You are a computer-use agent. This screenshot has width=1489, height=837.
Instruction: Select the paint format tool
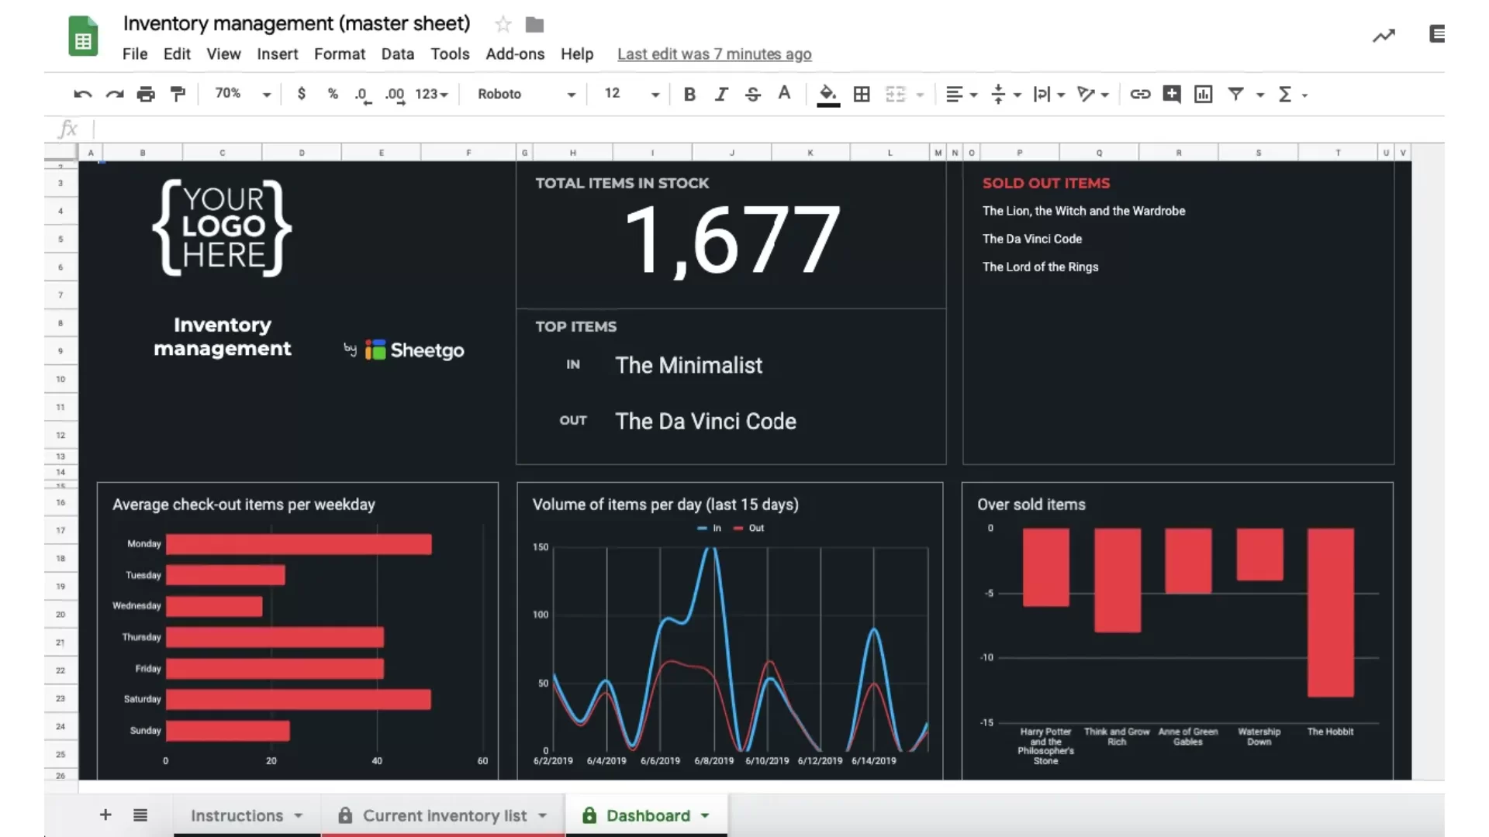coord(178,94)
